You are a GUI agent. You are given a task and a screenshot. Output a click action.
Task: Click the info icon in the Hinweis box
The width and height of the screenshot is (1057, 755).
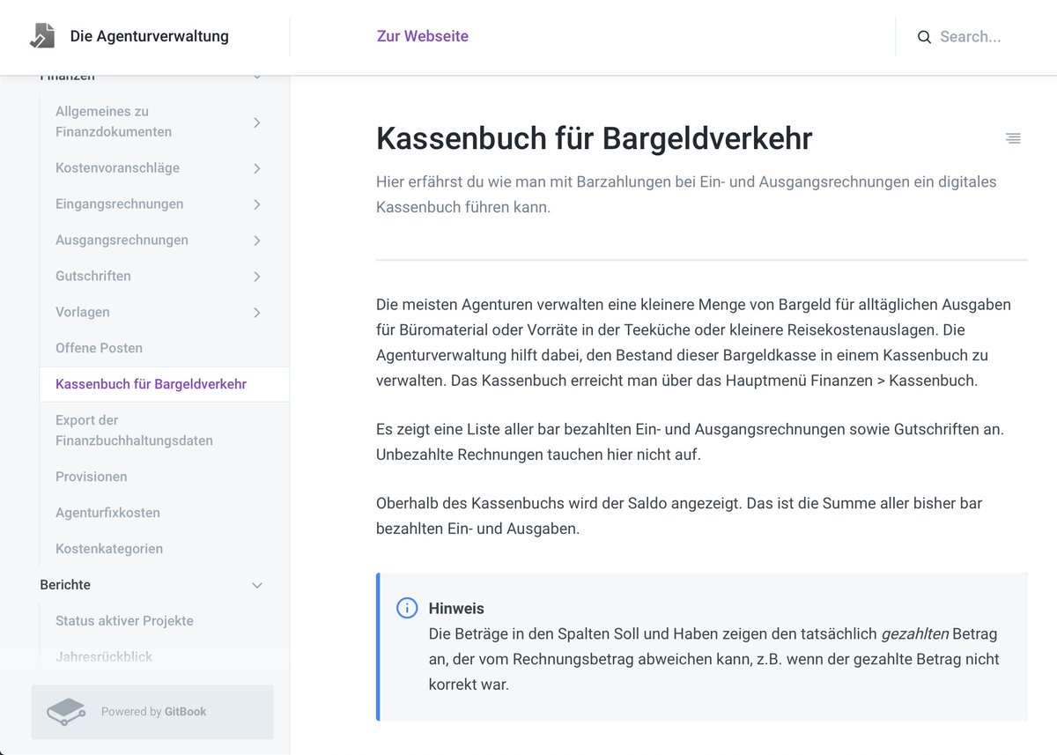407,608
